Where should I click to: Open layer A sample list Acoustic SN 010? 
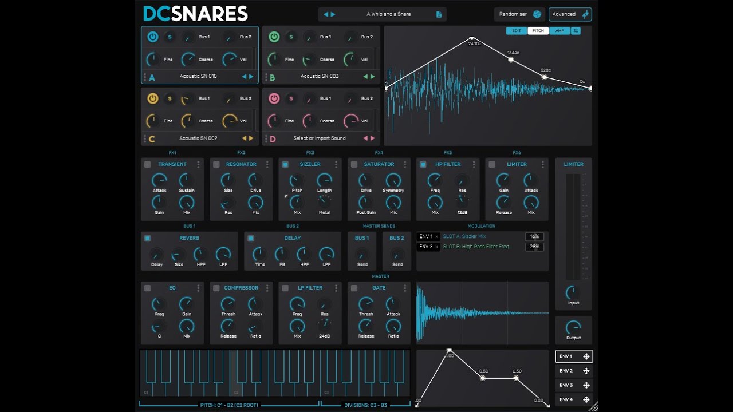click(x=198, y=76)
